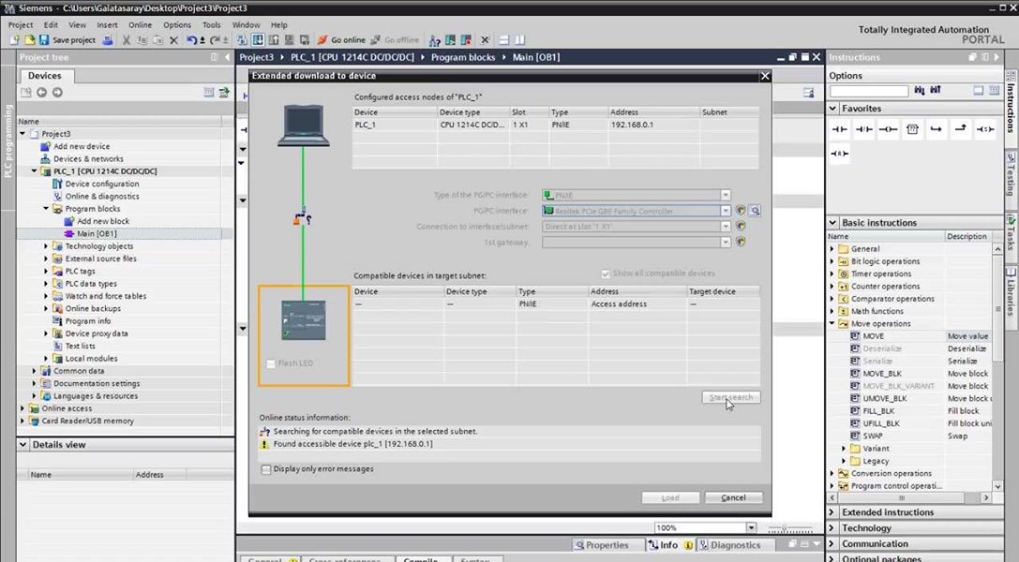Collapse the Program blocks folder
The width and height of the screenshot is (1019, 562).
(46, 209)
